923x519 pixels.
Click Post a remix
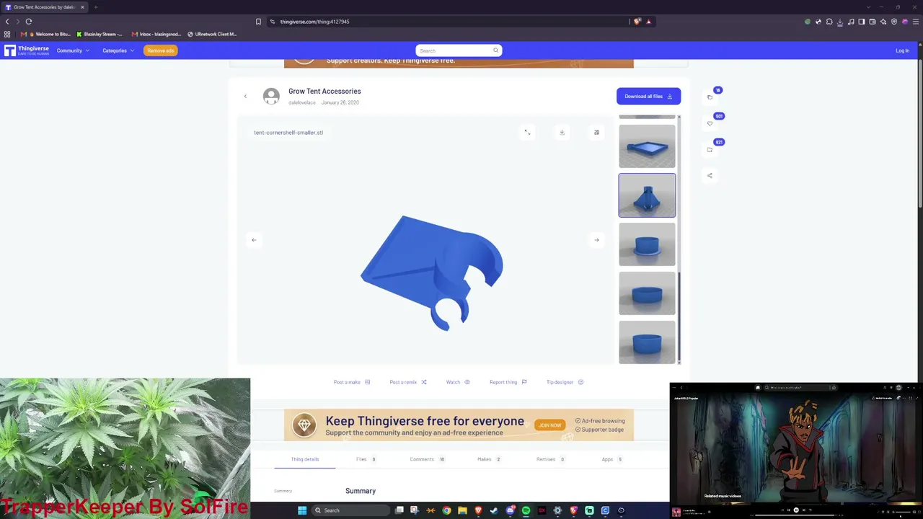coord(408,382)
